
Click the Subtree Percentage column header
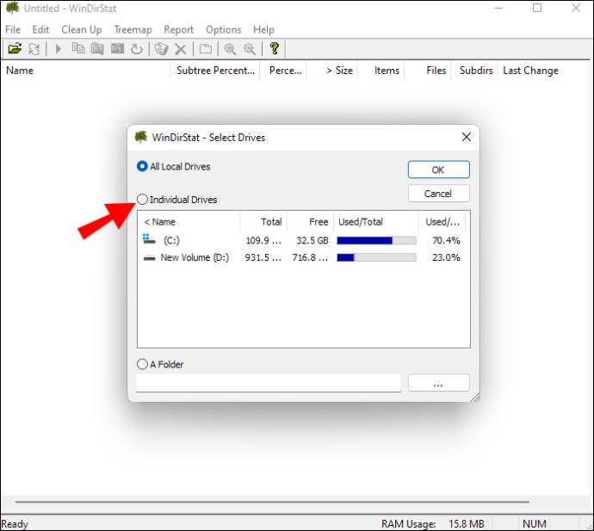215,71
